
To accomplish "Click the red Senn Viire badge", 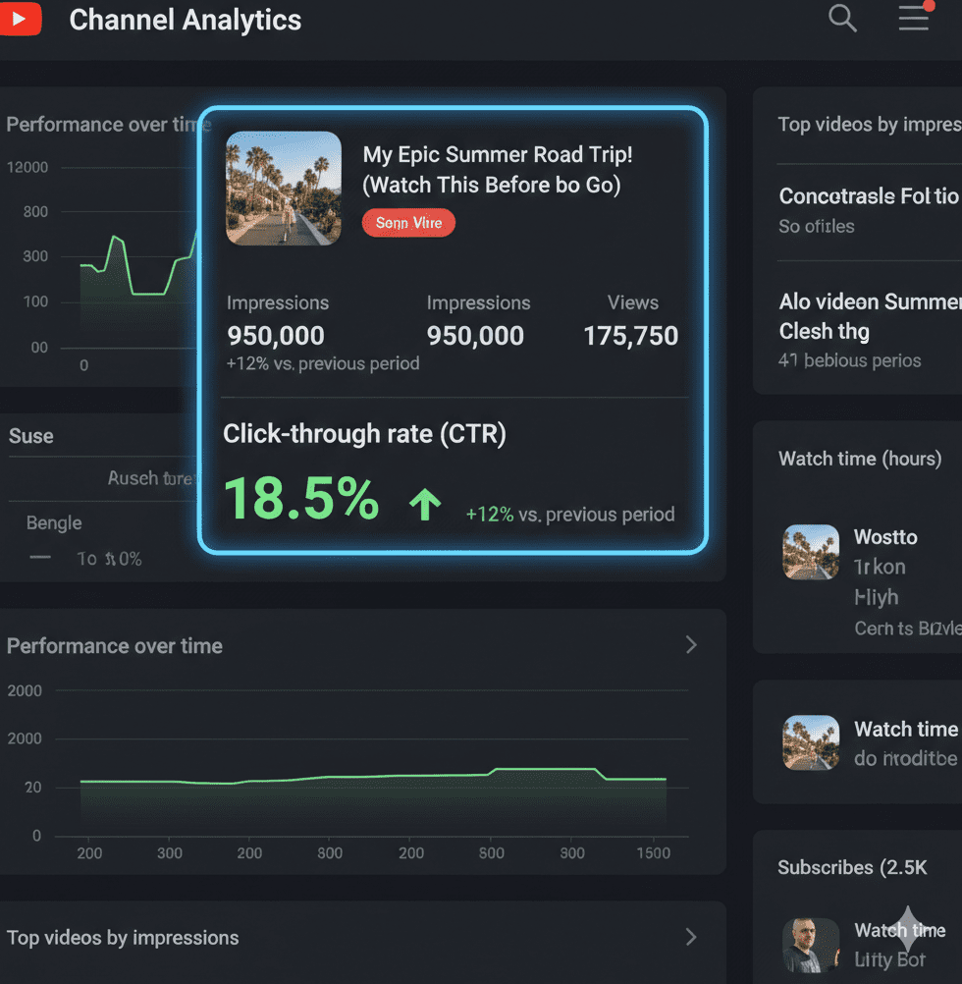I will tap(408, 223).
